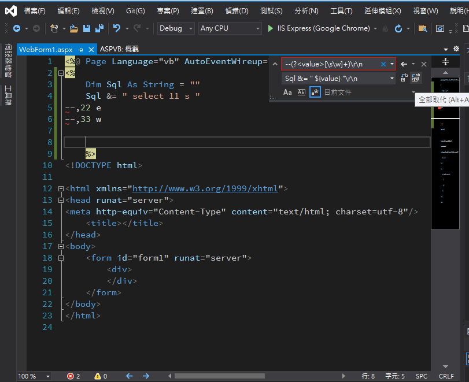Collapse the code block at line 2
The width and height of the screenshot is (469, 382).
point(61,73)
